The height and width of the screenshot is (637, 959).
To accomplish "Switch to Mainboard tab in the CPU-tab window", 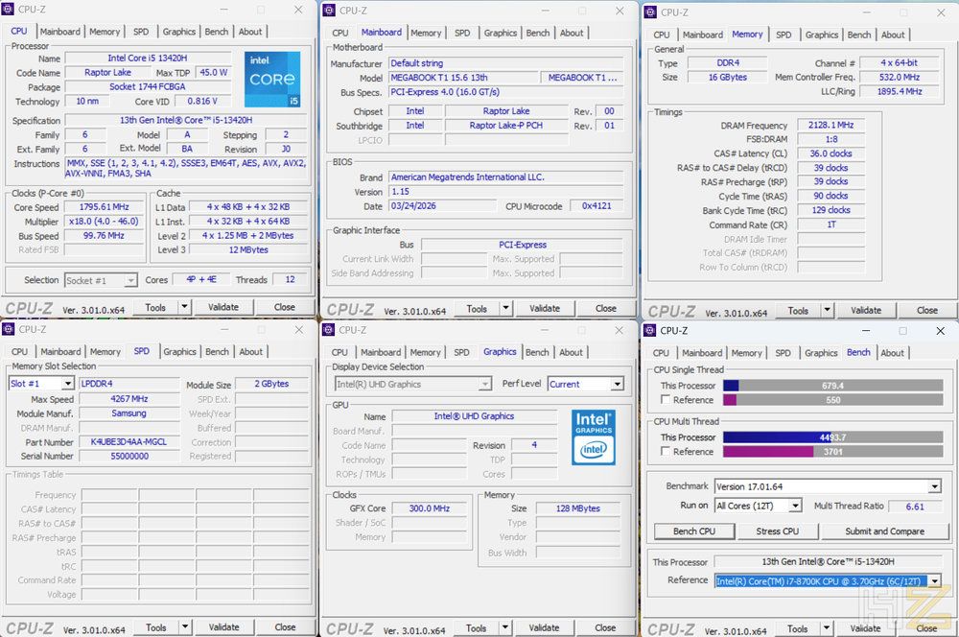I will (x=59, y=32).
